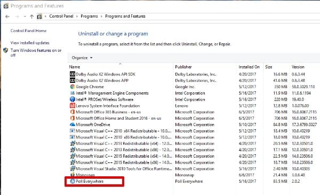
Task: Click the Back arrow in the navigation bar
Action: point(7,17)
